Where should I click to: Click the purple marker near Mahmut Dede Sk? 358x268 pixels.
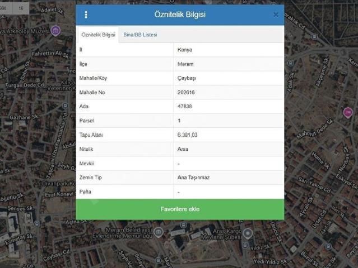click(348, 112)
